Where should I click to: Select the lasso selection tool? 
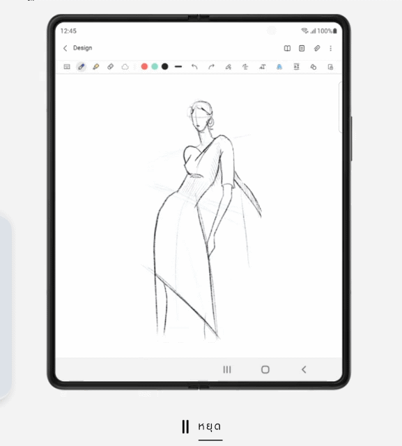[x=125, y=67]
